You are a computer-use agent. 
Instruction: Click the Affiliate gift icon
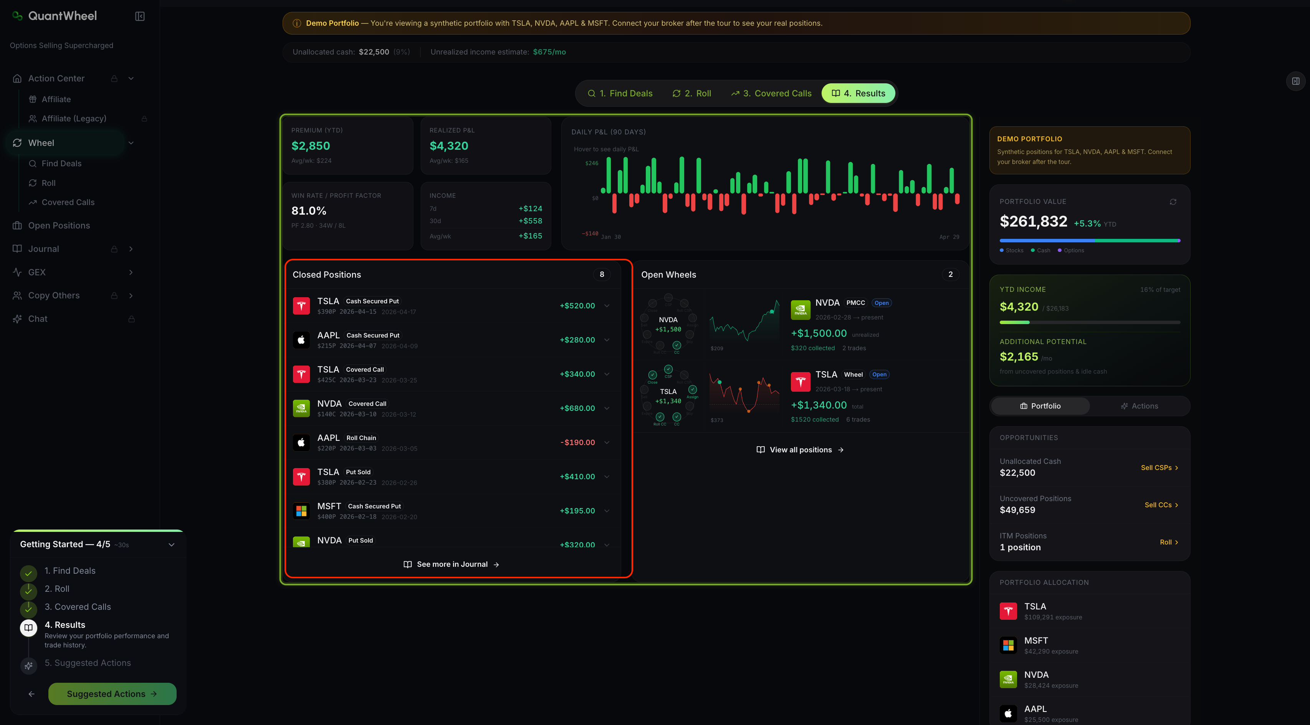[x=33, y=99]
